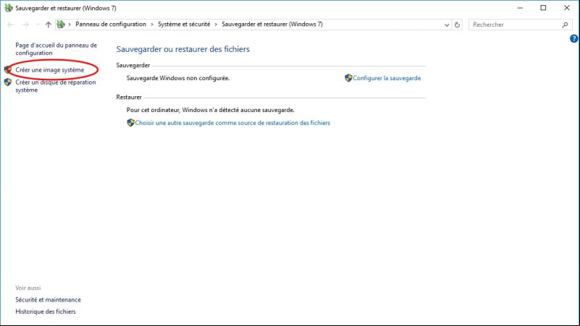This screenshot has width=580, height=326.
Task: Click the Control Panel icon in address bar
Action: (x=61, y=25)
